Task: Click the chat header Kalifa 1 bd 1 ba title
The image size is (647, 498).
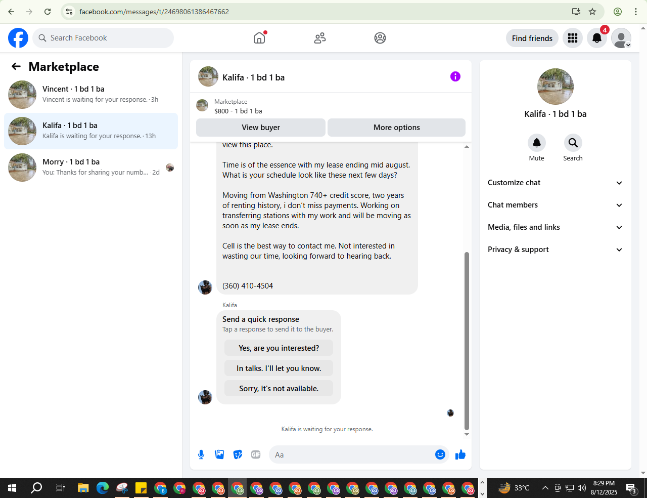Action: pyautogui.click(x=253, y=77)
